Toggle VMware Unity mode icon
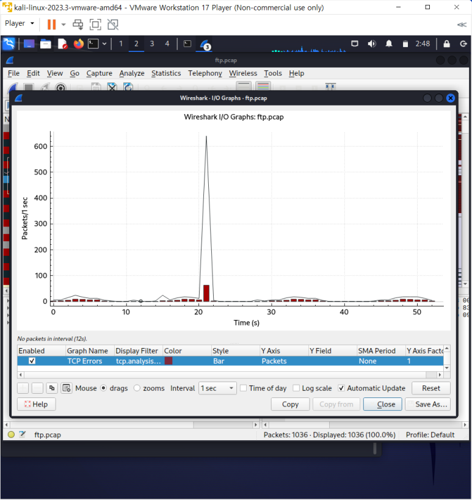 click(x=112, y=24)
